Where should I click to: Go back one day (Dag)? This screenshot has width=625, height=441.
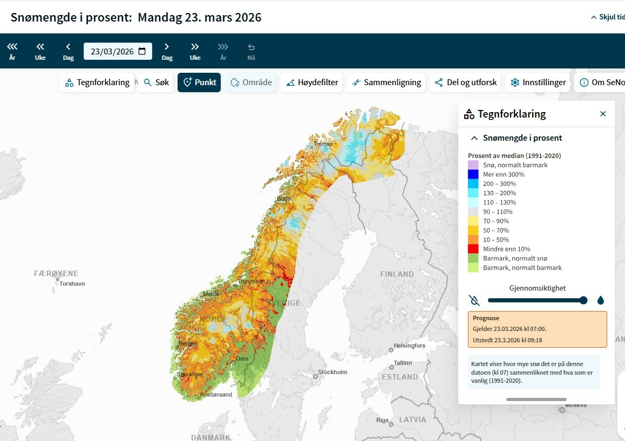click(x=68, y=52)
